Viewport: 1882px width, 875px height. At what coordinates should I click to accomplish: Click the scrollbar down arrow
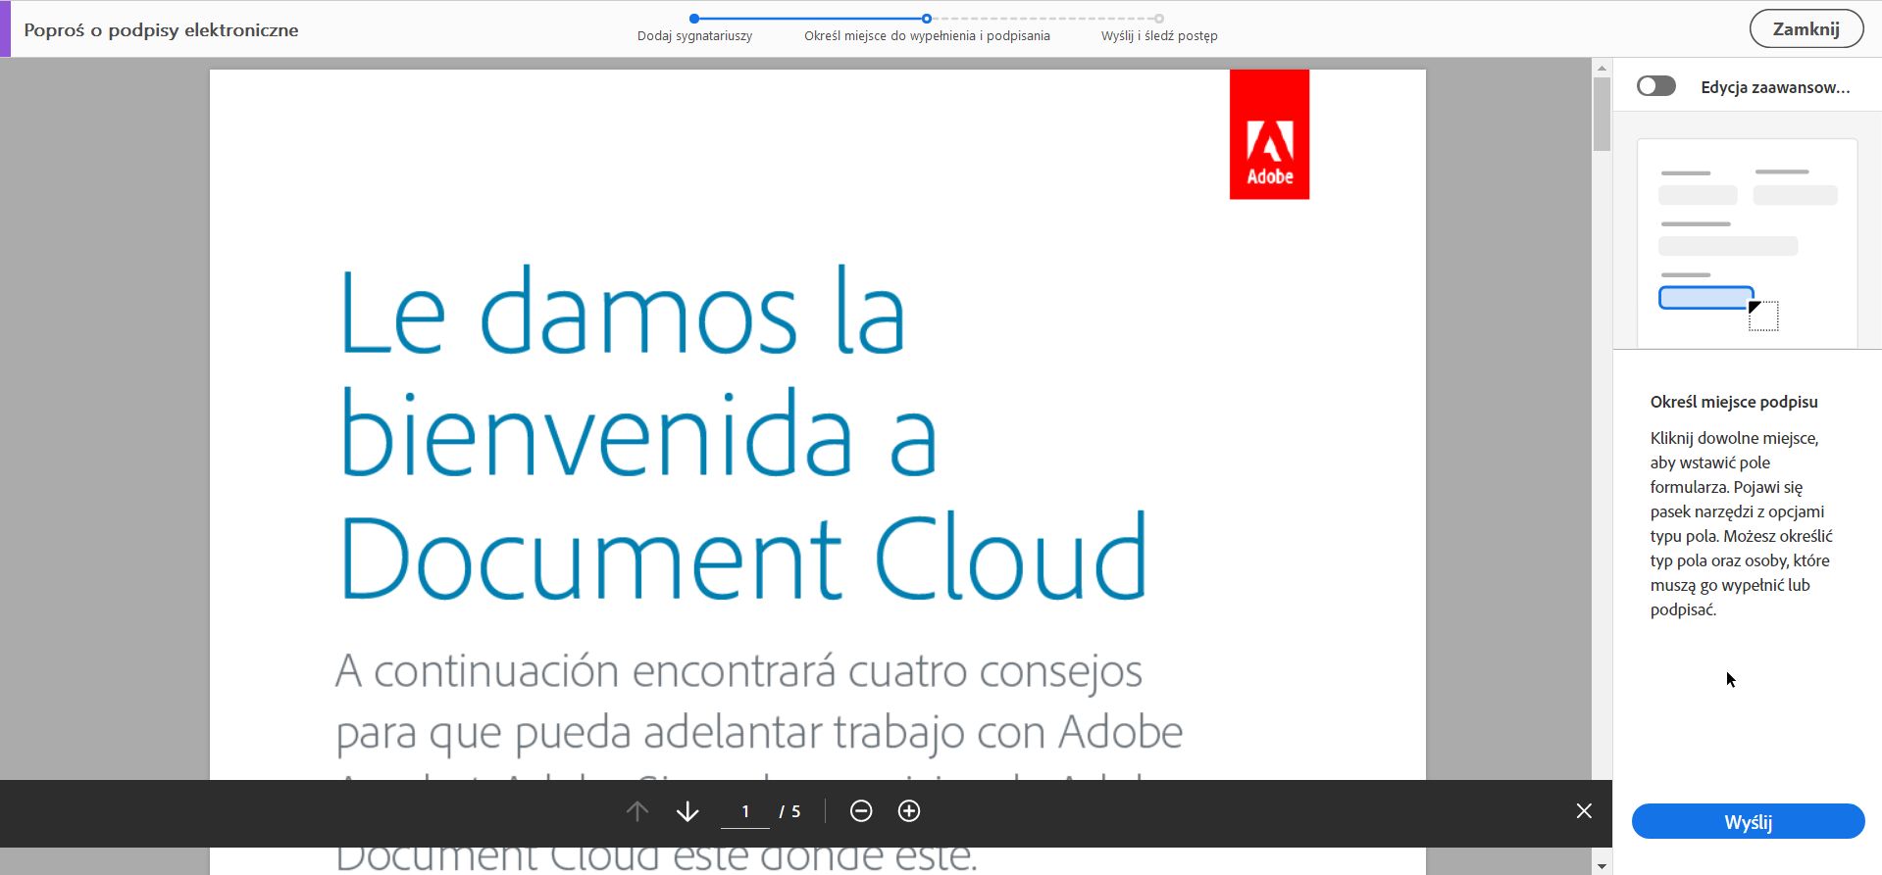1602,866
